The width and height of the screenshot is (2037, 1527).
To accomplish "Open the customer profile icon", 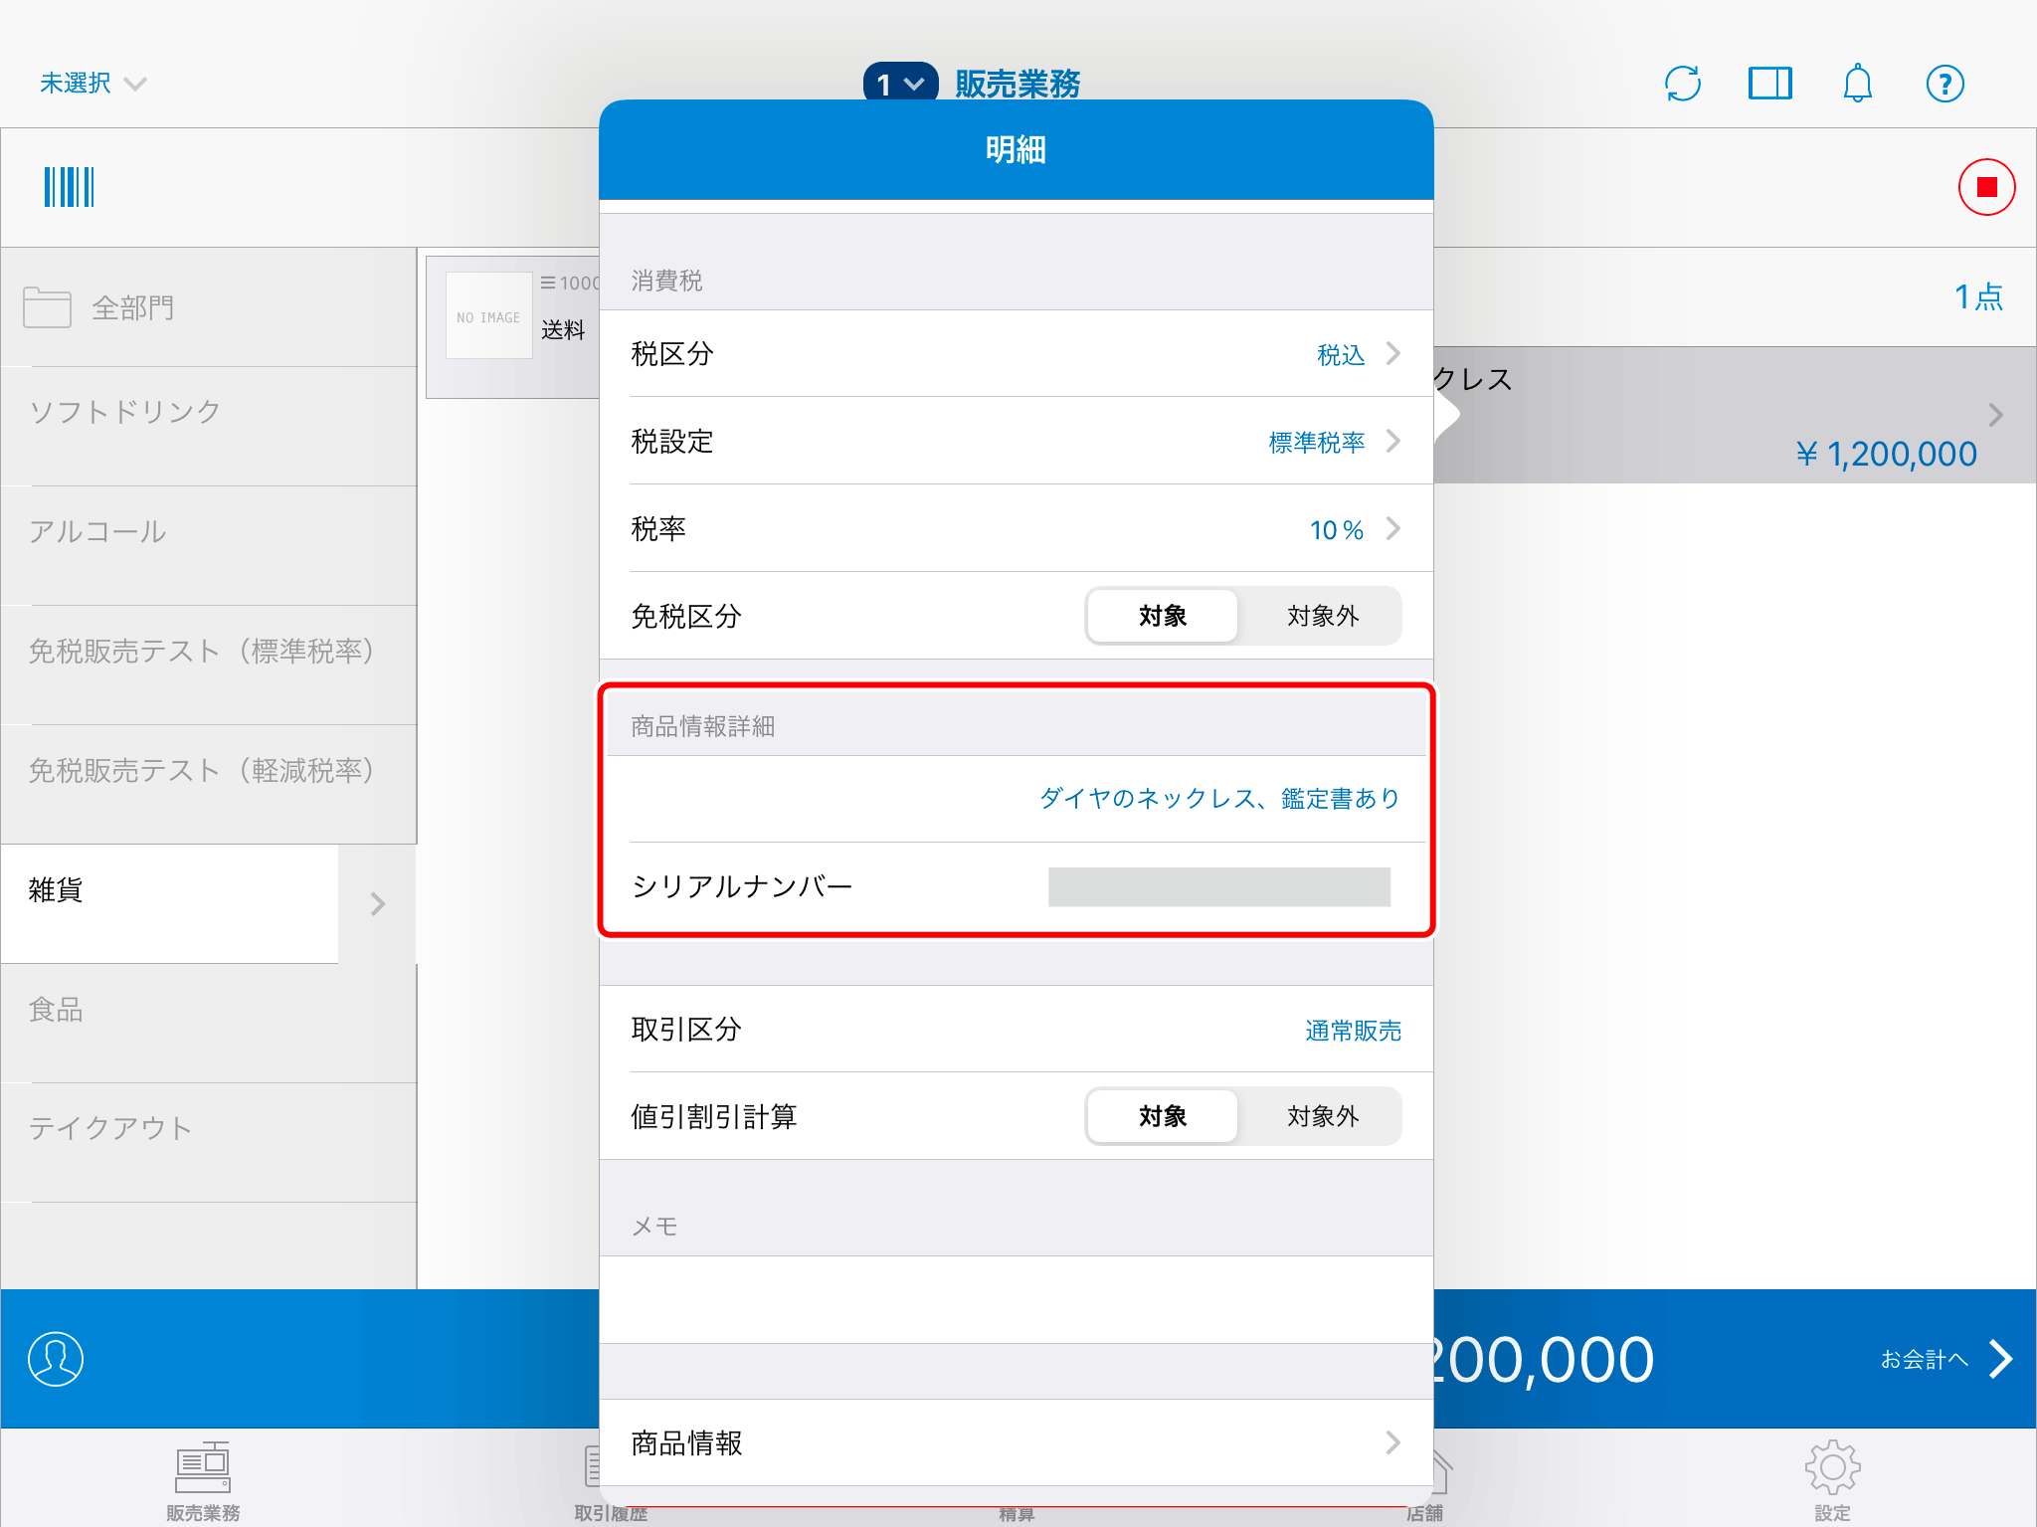I will pyautogui.click(x=56, y=1359).
